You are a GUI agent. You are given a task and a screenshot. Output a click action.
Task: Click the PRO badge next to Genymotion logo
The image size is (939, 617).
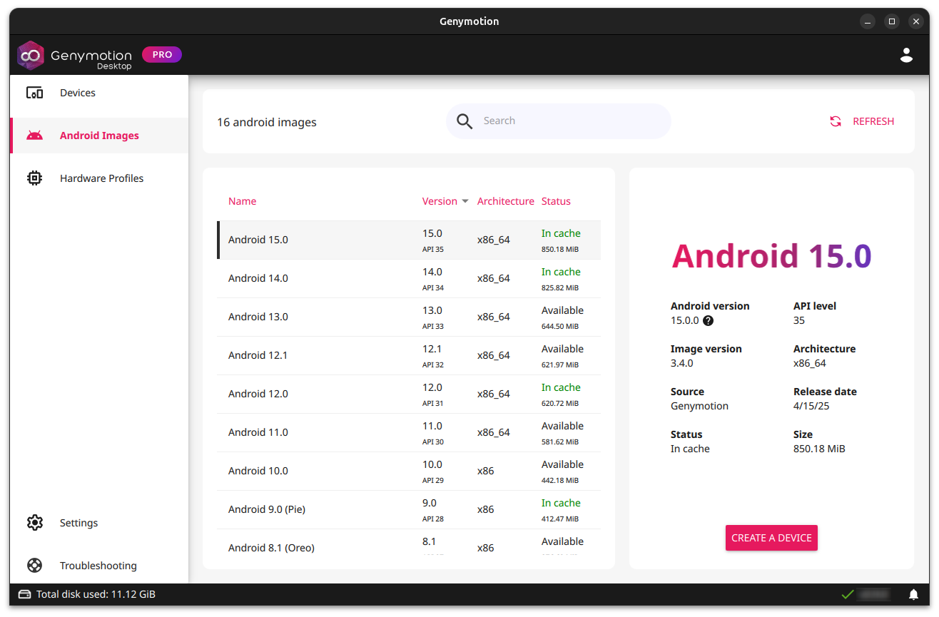(x=162, y=54)
